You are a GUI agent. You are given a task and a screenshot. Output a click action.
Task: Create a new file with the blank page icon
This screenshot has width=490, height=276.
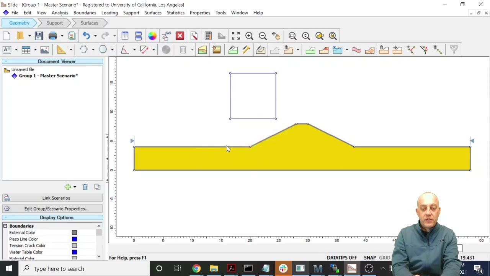[7, 36]
